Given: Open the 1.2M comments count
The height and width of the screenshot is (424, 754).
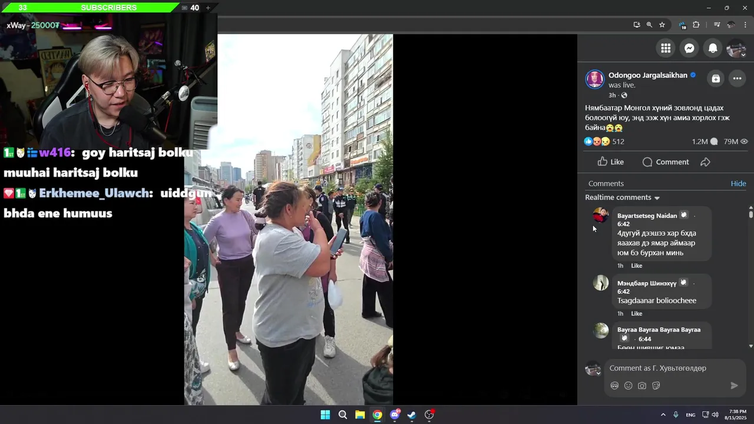Looking at the screenshot, I should [x=705, y=141].
